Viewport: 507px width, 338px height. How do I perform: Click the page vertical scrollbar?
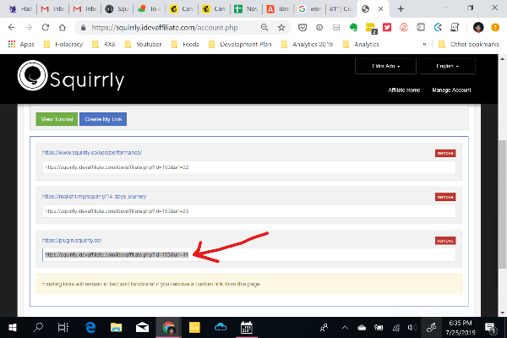tap(502, 204)
